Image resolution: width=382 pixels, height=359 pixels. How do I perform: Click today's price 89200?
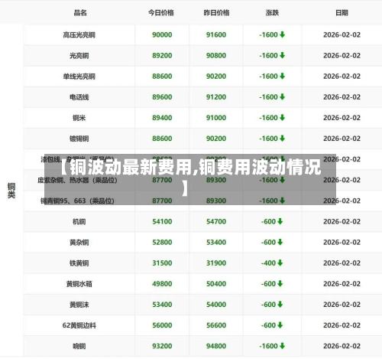(x=162, y=55)
